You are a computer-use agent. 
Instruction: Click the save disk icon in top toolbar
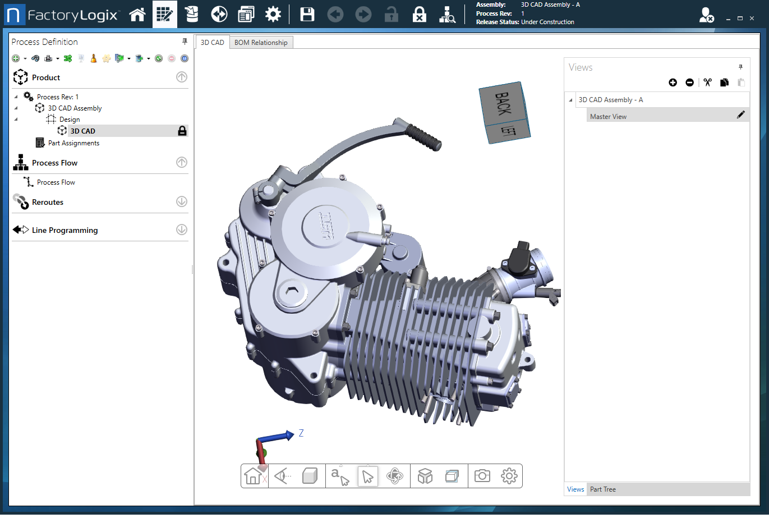pos(307,15)
